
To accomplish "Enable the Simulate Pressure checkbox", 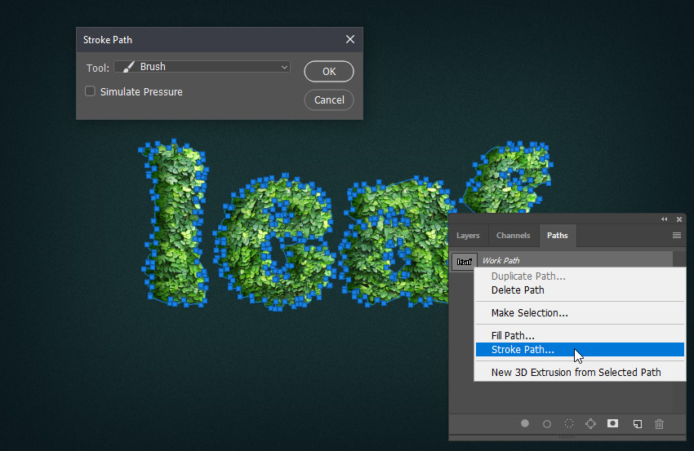I will coord(90,91).
